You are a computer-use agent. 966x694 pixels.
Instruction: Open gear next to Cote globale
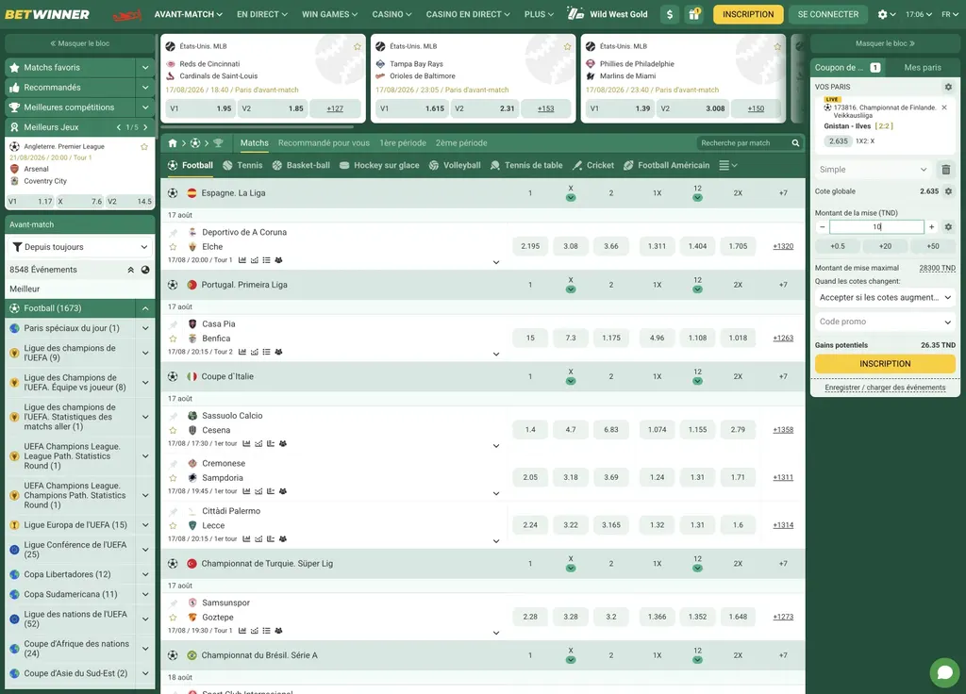coord(948,191)
